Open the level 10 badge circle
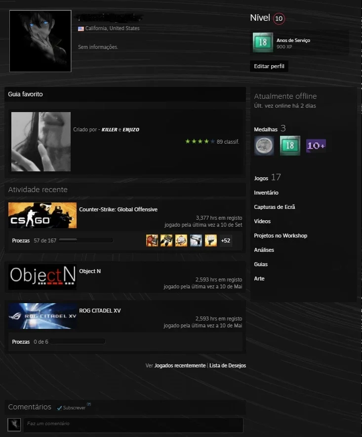This screenshot has height=437, width=362. [279, 18]
